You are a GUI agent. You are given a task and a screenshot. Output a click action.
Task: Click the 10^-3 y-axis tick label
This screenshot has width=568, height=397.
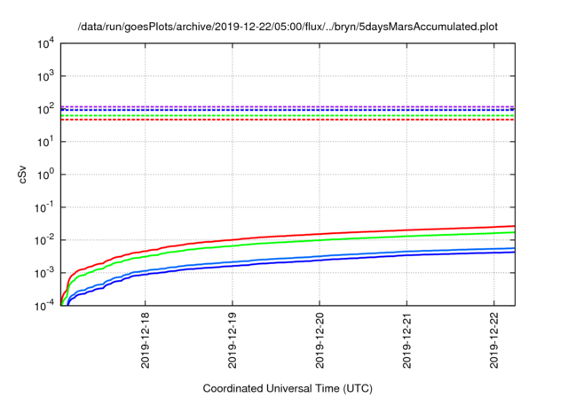(x=44, y=273)
